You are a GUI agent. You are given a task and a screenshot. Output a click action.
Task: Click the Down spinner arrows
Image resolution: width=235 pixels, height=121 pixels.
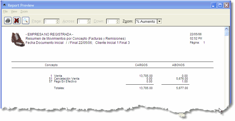point(117,21)
